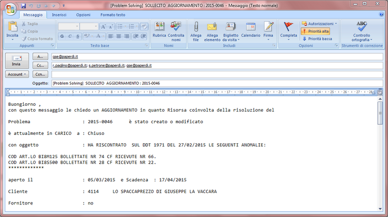This screenshot has height=217, width=388.
Task: Click the message body vertical scrollbar thumb
Action: click(380, 113)
